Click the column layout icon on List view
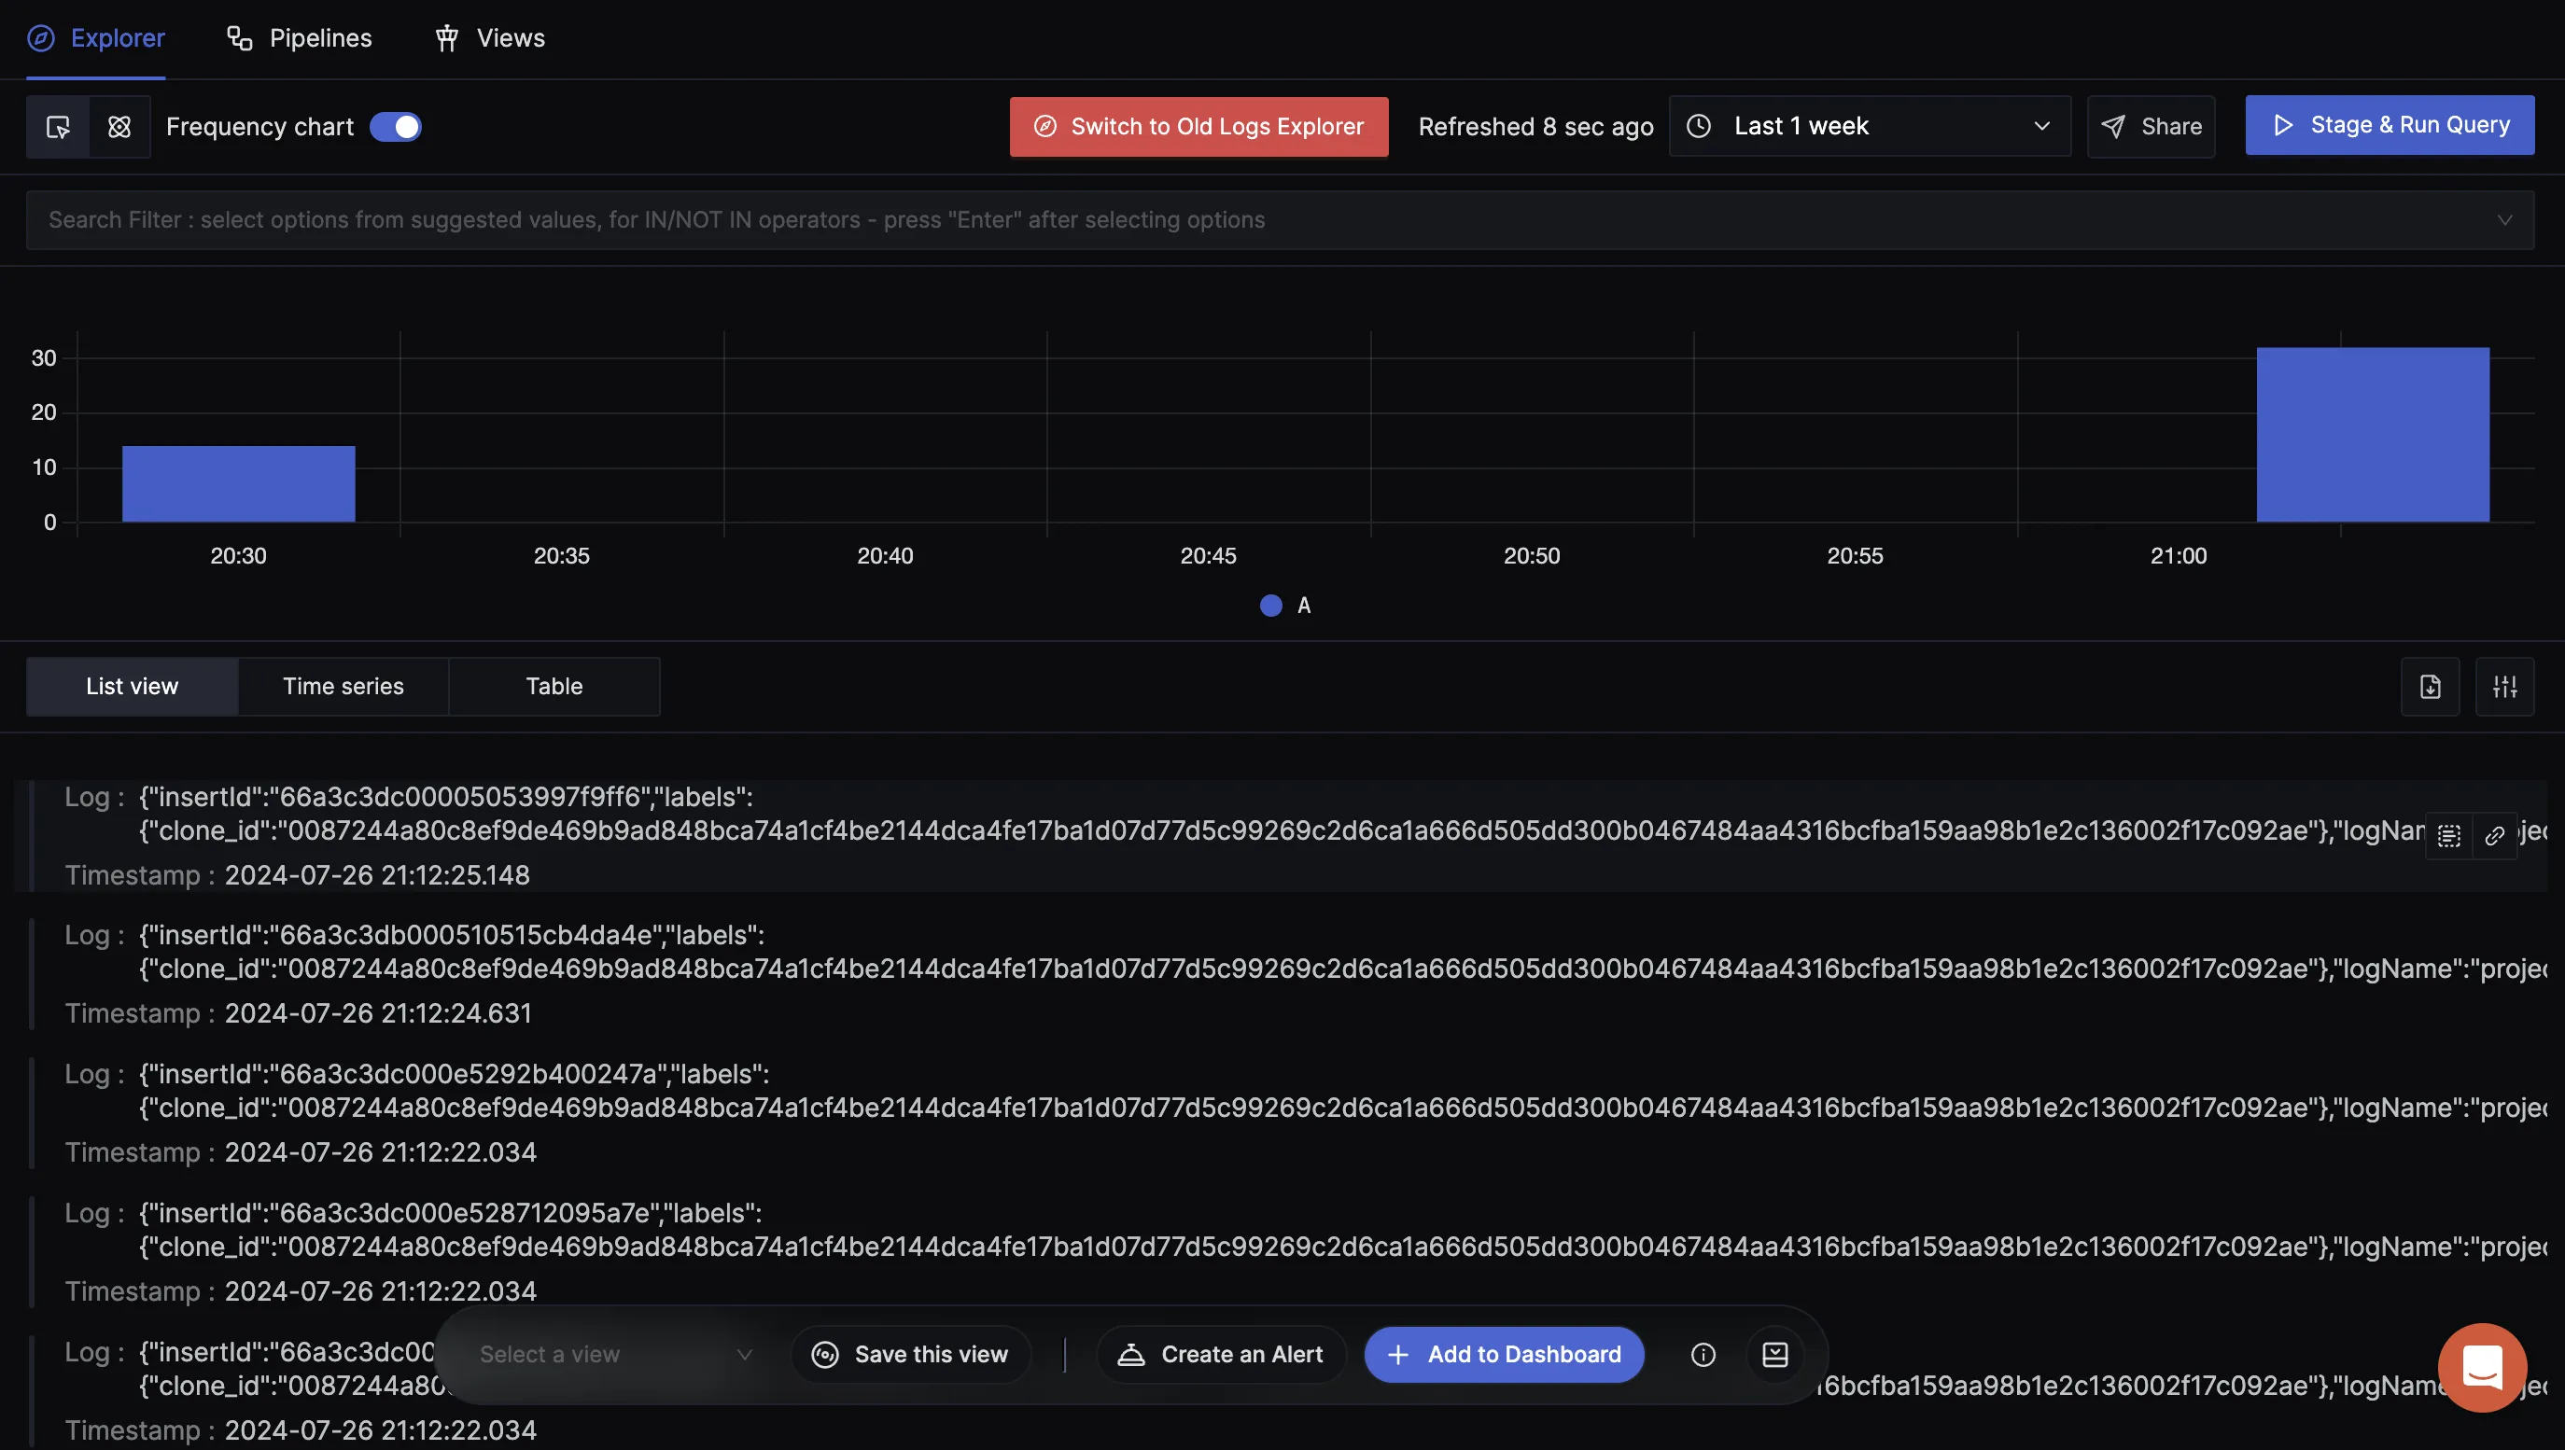This screenshot has width=2565, height=1450. coord(2505,686)
